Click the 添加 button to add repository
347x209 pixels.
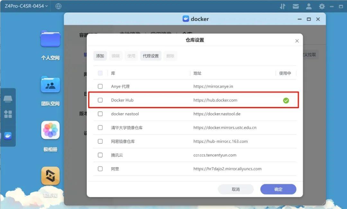(100, 56)
